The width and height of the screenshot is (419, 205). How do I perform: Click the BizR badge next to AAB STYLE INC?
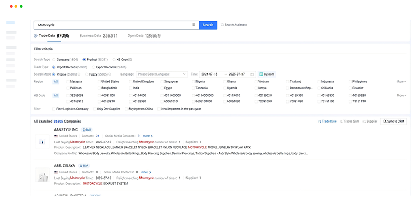click(87, 129)
